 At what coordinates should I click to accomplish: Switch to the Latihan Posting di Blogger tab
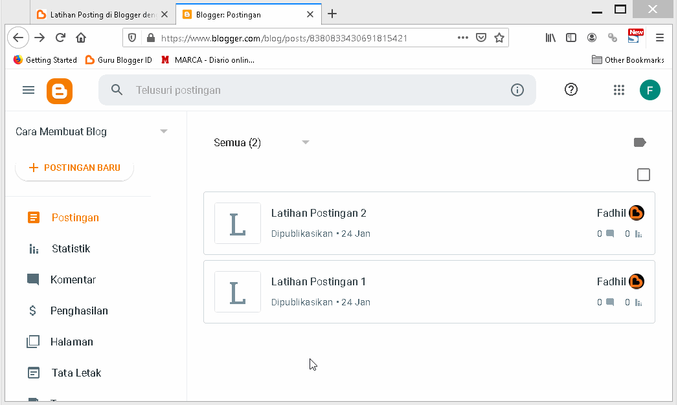[102, 14]
